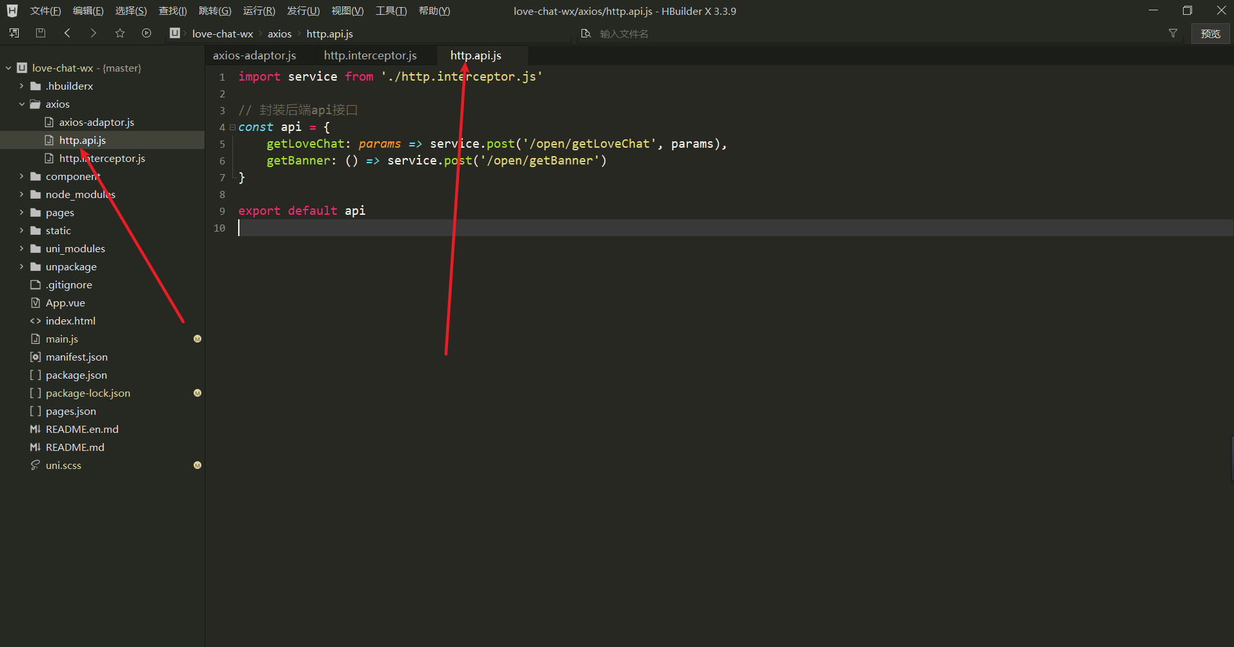Expand the static folder
This screenshot has width=1234, height=647.
[21, 230]
